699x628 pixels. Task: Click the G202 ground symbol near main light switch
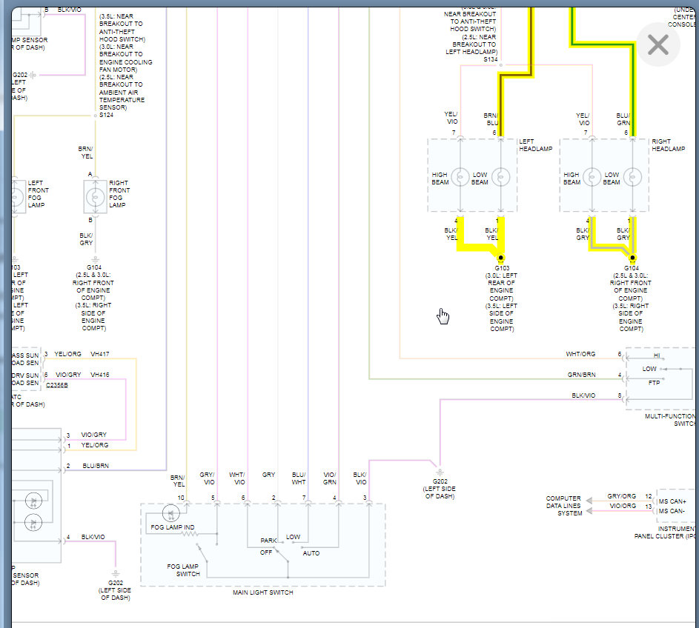pyautogui.click(x=440, y=472)
